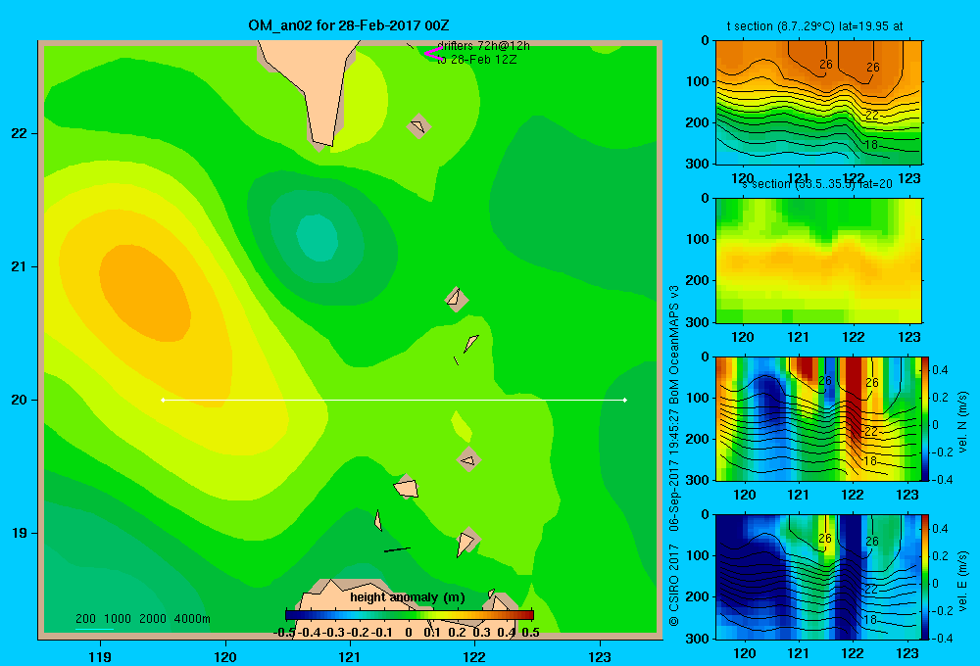Click the teal low-anomaly eddy center
This screenshot has width=980, height=666.
click(317, 237)
